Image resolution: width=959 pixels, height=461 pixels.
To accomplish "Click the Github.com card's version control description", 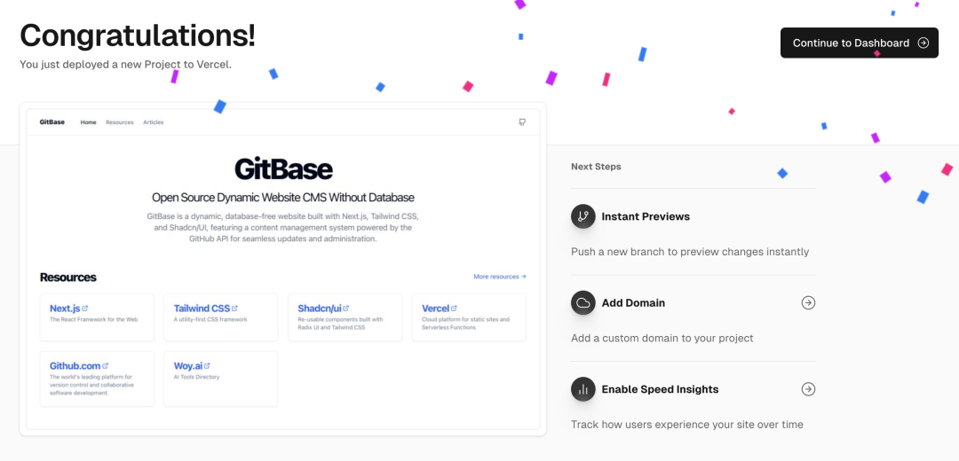I will [91, 385].
